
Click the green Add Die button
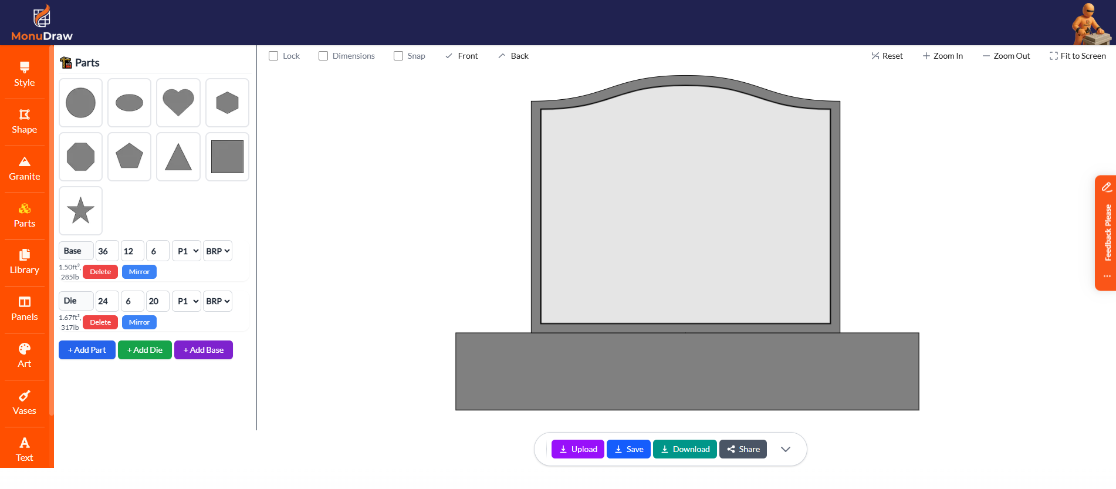145,350
